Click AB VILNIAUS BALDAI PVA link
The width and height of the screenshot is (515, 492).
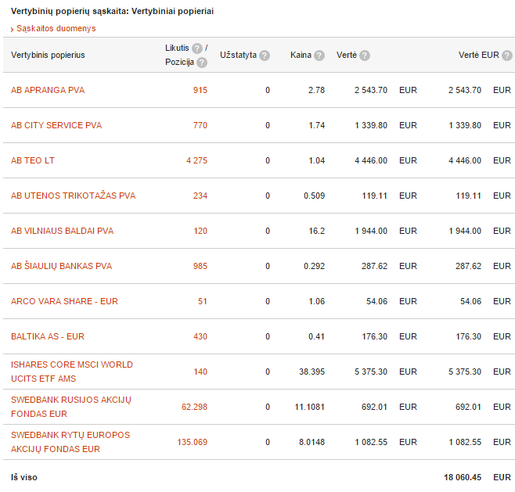tap(62, 231)
